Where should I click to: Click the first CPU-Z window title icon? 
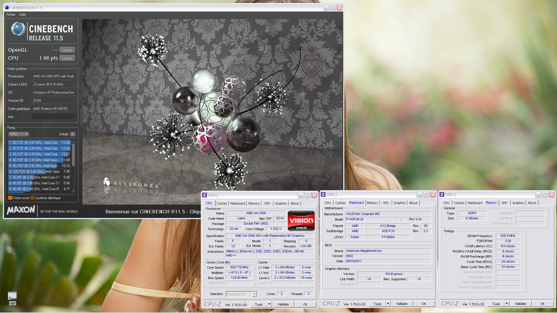point(205,195)
